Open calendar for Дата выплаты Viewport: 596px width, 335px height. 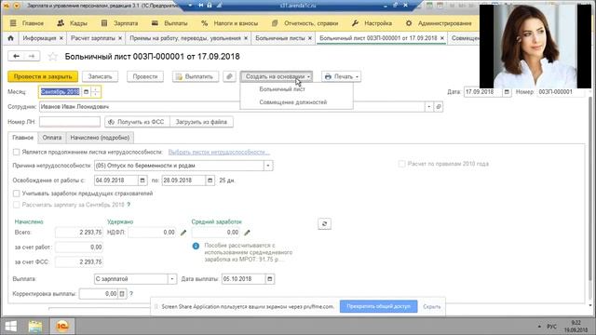[x=269, y=279]
